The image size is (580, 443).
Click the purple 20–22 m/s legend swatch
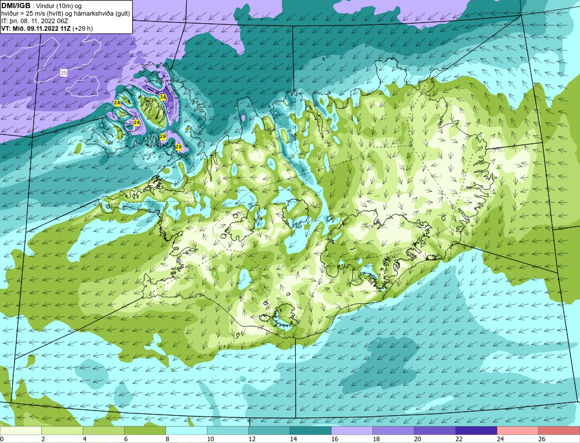click(x=435, y=430)
